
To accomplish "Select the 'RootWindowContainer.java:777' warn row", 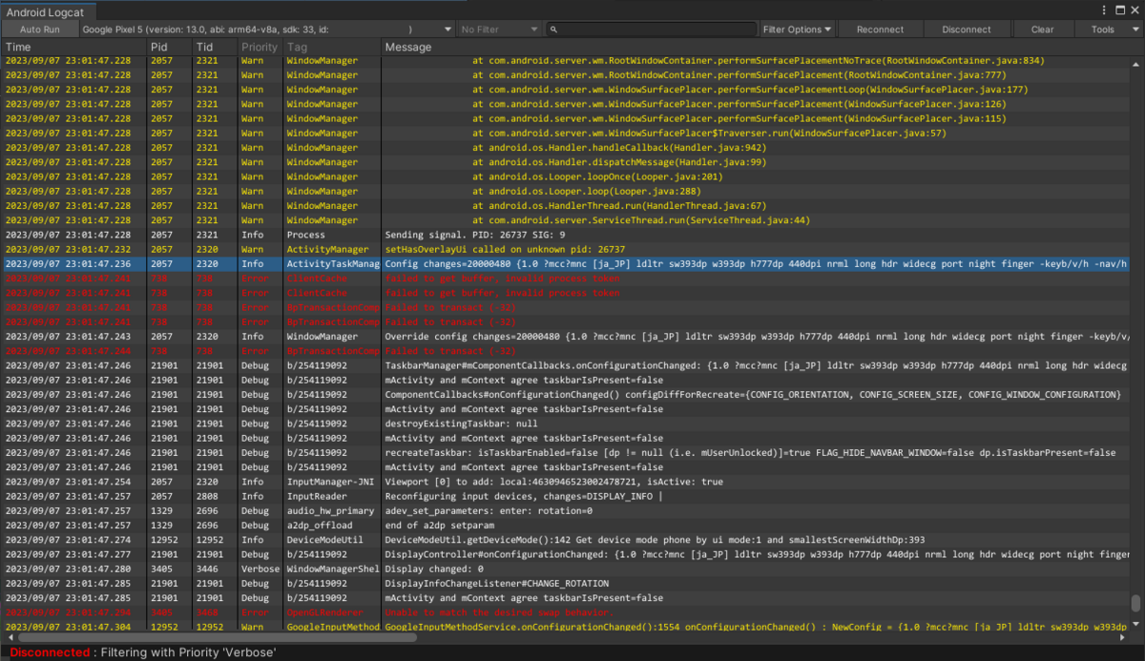I will click(x=566, y=75).
